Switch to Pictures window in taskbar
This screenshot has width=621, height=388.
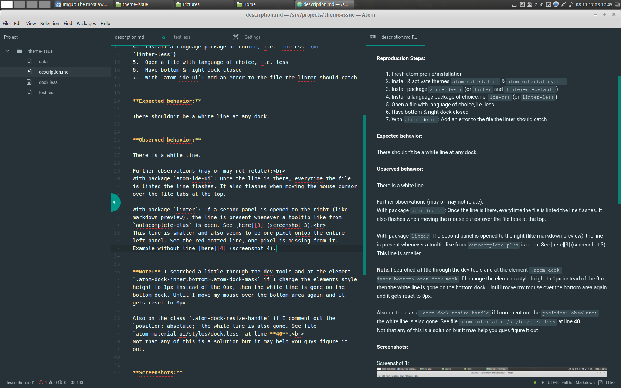pyautogui.click(x=204, y=4)
